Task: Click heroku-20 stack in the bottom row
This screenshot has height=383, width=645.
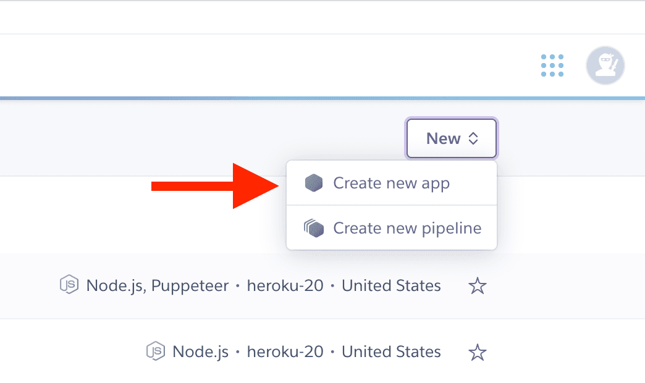Action: coord(285,352)
